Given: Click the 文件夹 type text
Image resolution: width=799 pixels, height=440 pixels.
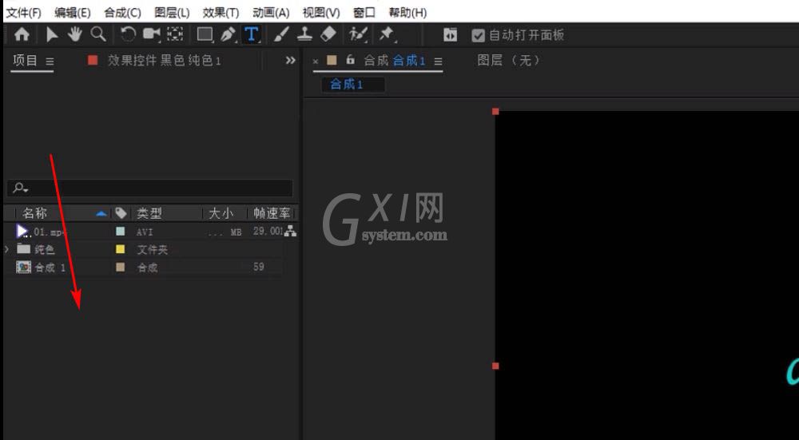Looking at the screenshot, I should (153, 249).
